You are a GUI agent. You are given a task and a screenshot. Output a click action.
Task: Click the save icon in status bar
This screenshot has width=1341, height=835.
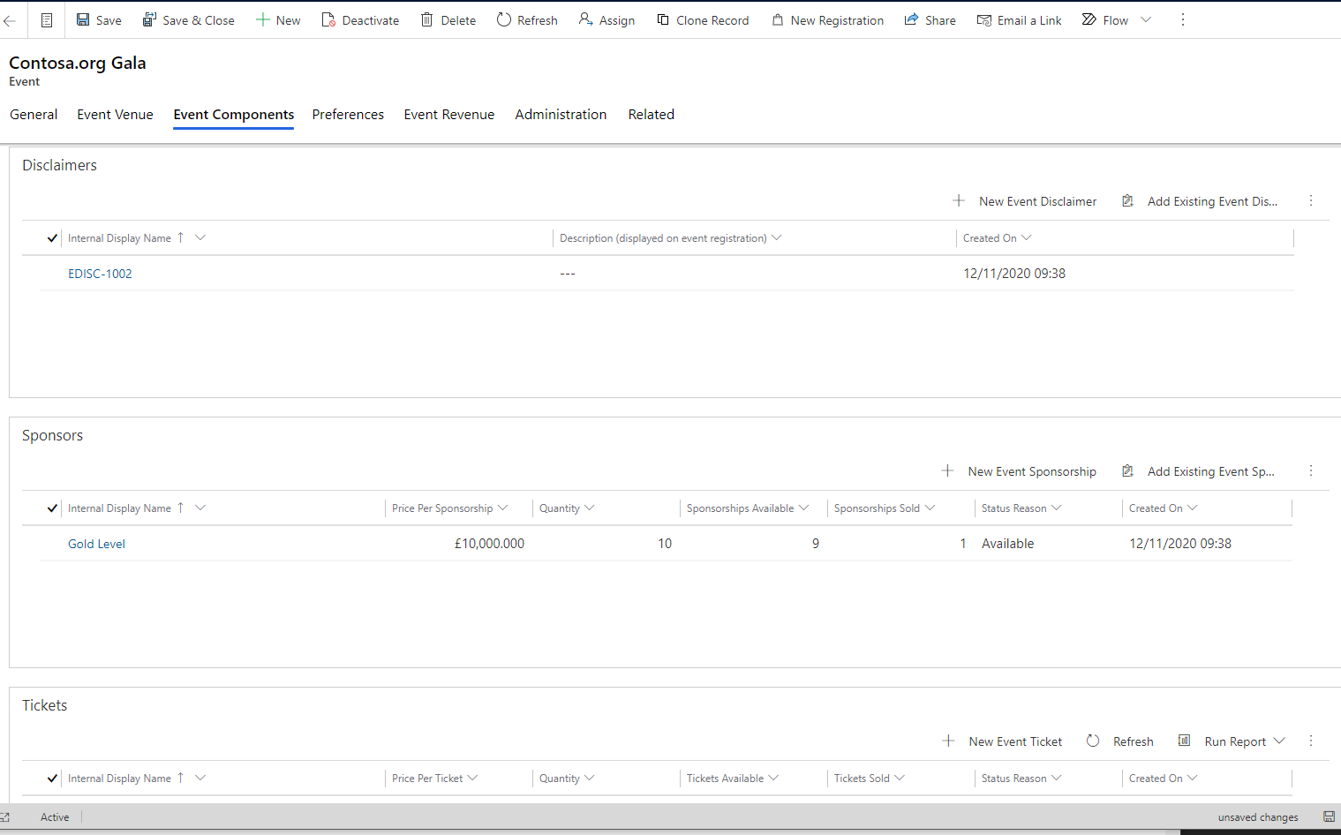(x=1329, y=817)
